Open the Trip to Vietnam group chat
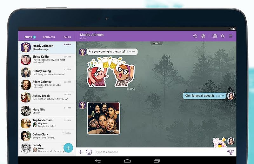Viewport: 254px width, 164px height. tap(47, 123)
